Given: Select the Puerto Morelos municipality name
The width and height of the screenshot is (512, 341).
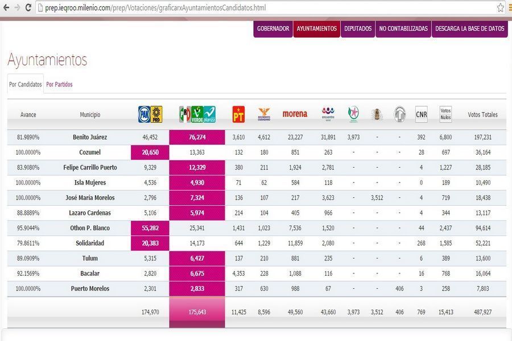Looking at the screenshot, I should coord(90,289).
